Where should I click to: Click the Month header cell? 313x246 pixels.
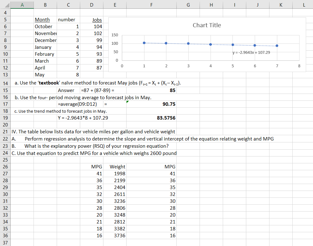tap(45, 20)
